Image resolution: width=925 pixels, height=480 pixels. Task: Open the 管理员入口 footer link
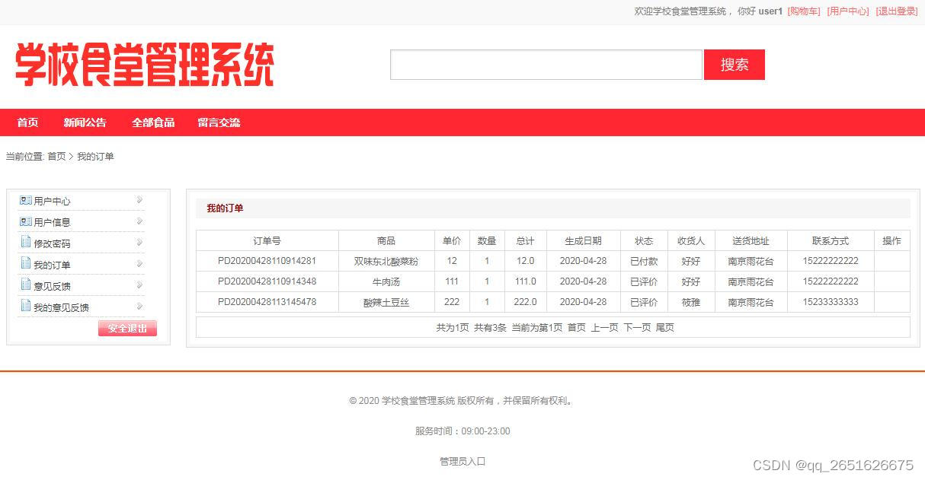pos(462,462)
